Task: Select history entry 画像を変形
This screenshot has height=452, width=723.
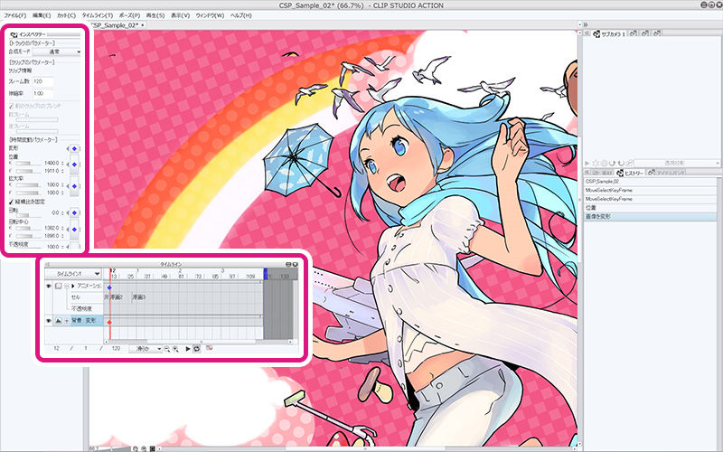Action: point(651,216)
